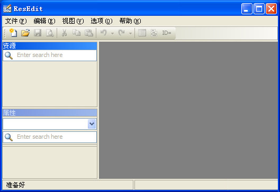This screenshot has width=280, height=192.
Task: Click the magnifier icon in 属性 search
Action: click(9, 137)
